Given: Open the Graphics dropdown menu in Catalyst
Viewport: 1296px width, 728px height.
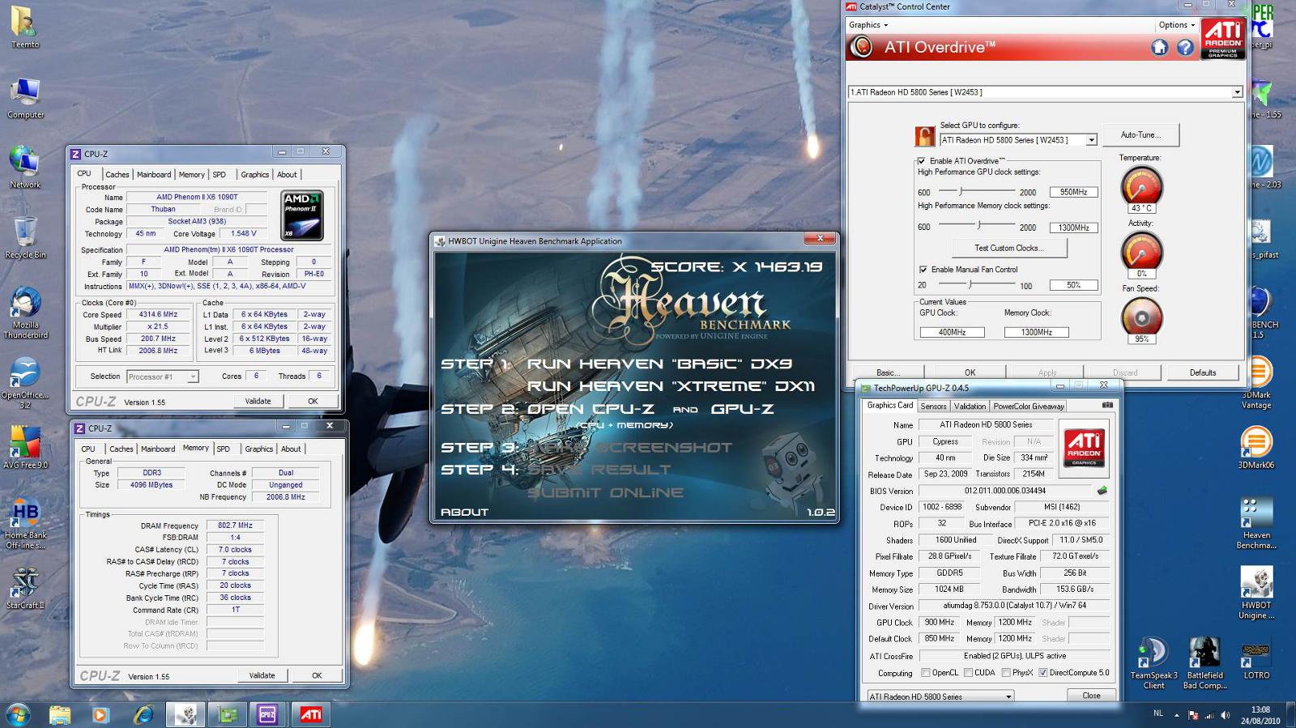Looking at the screenshot, I should (x=868, y=25).
